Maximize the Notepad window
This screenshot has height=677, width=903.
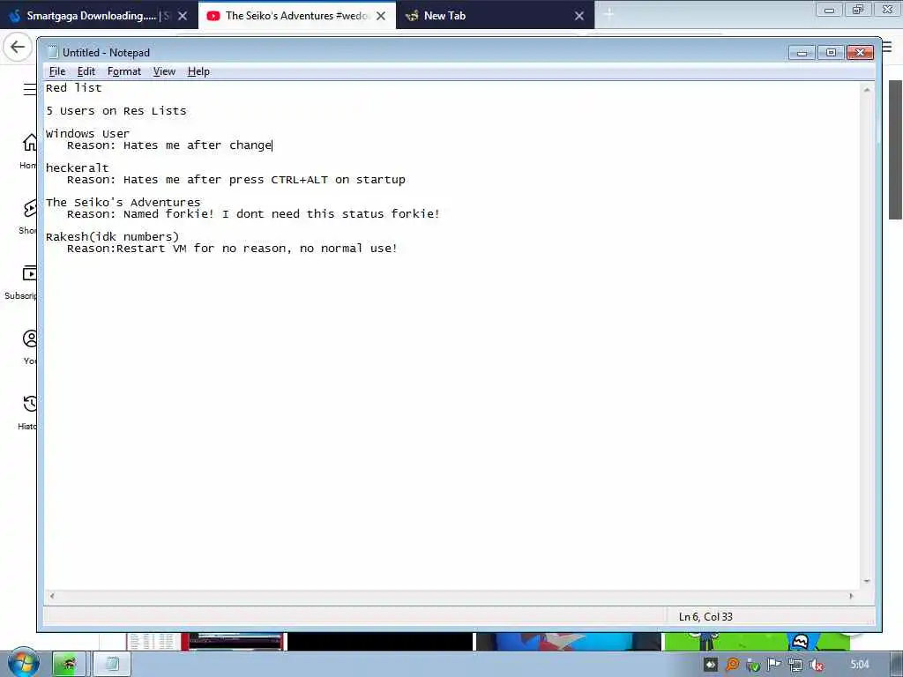[x=831, y=52]
